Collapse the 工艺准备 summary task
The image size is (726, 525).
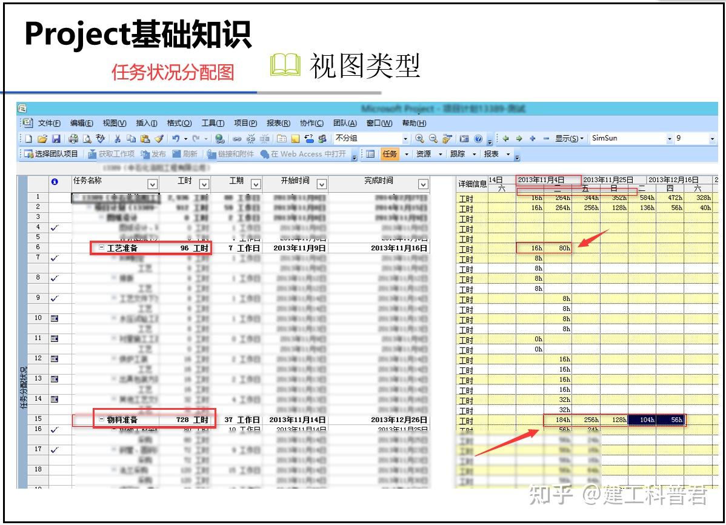click(x=101, y=248)
